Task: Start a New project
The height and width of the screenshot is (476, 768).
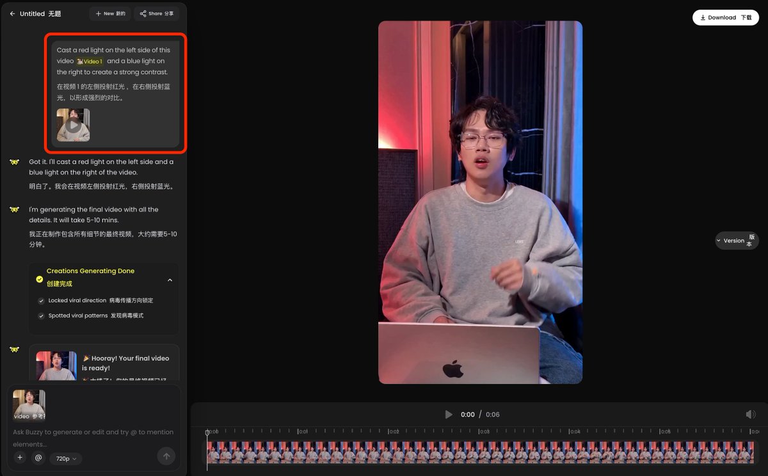Action: pos(110,13)
